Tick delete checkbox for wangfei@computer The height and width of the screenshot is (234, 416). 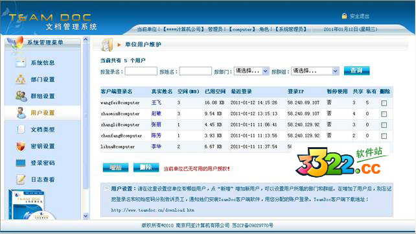384,103
